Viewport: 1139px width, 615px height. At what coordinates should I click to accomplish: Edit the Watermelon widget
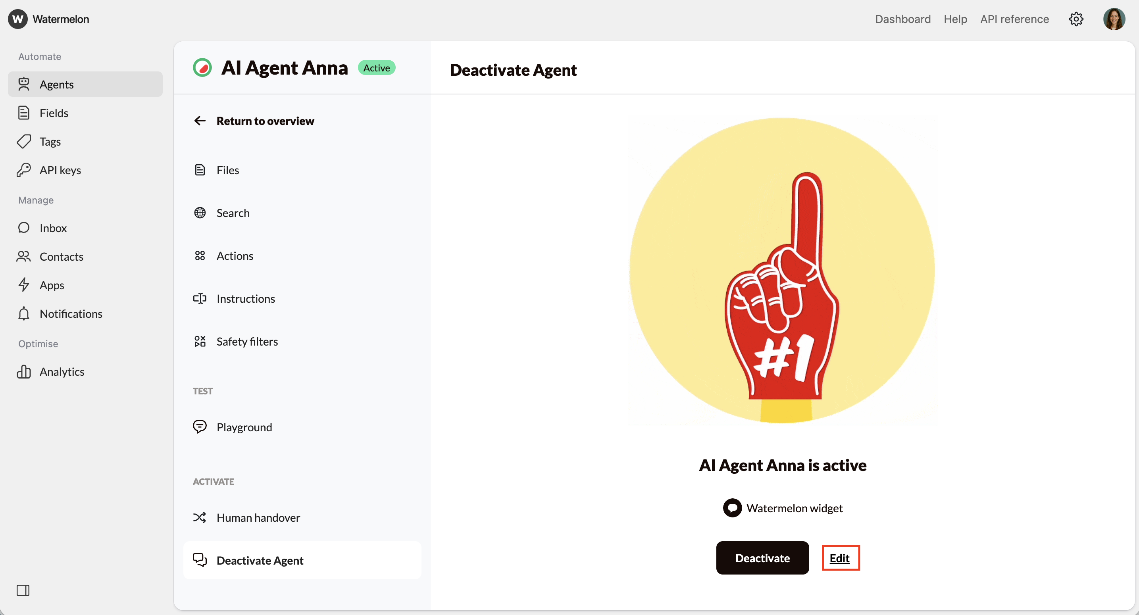[840, 558]
